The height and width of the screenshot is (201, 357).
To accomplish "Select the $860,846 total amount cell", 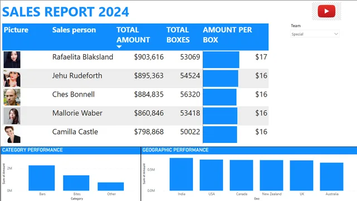I will [x=149, y=113].
